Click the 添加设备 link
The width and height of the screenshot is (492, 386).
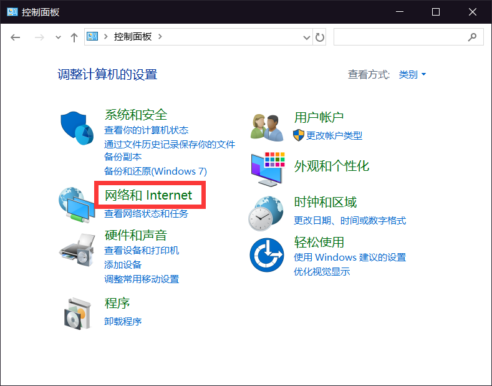point(123,265)
